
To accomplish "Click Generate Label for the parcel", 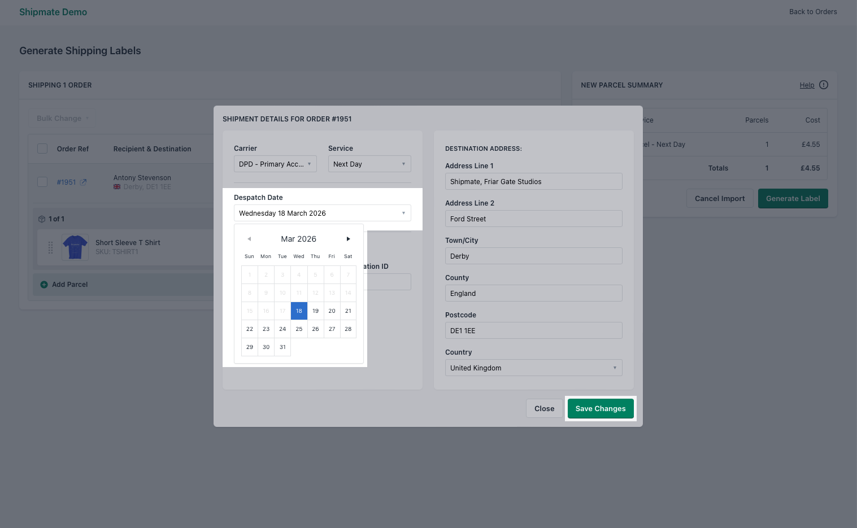I will 793,198.
